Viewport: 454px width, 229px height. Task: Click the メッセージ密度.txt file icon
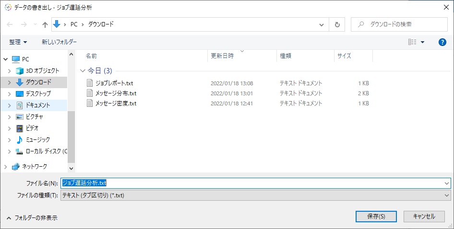coord(90,103)
